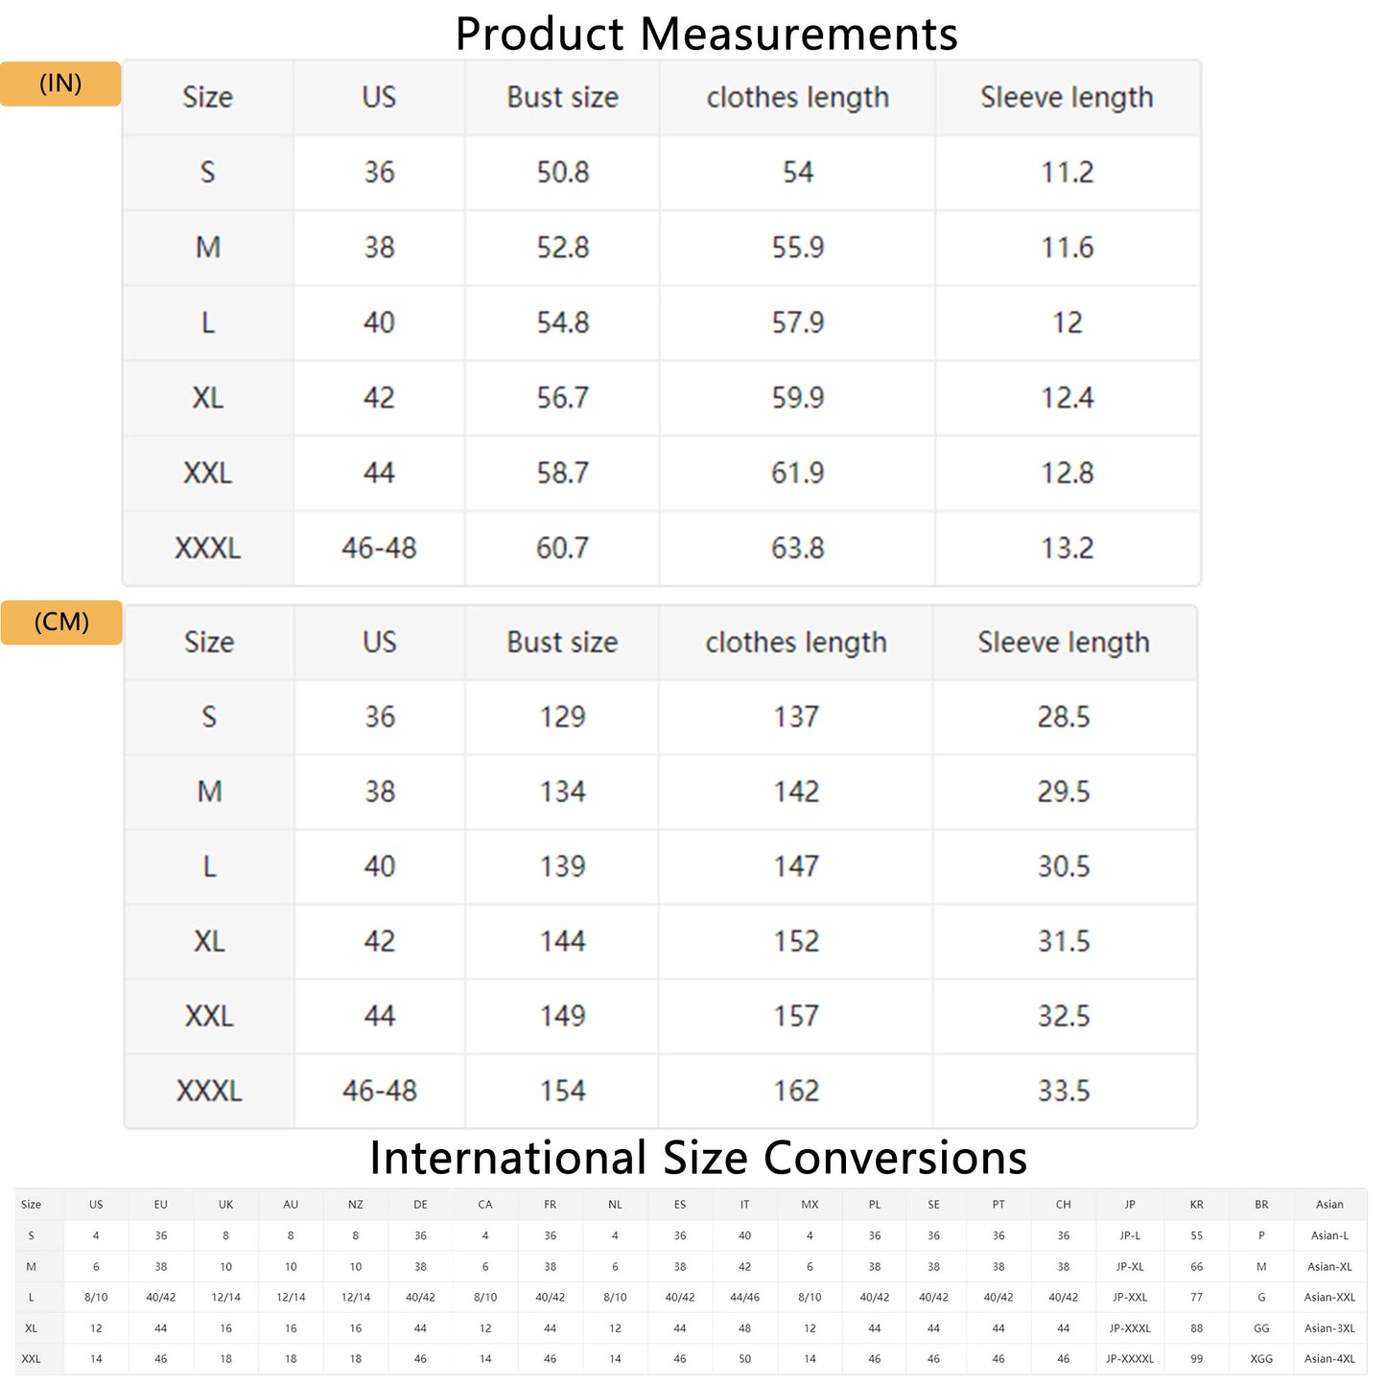Click Korean size 55 cell
This screenshot has width=1386, height=1386.
pos(1196,1236)
